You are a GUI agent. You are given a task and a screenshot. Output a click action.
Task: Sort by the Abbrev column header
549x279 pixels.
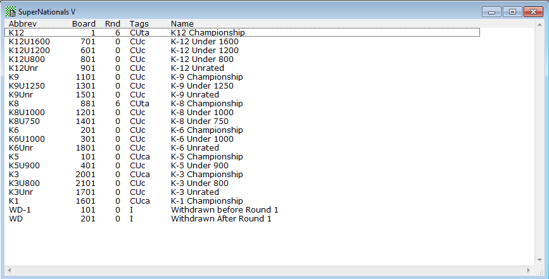pyautogui.click(x=22, y=23)
